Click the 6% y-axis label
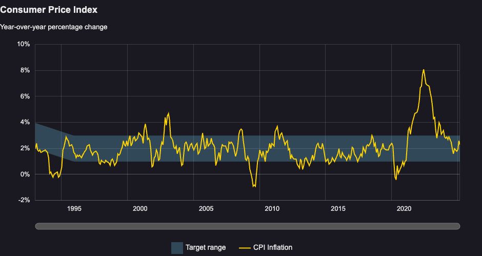 25,96
